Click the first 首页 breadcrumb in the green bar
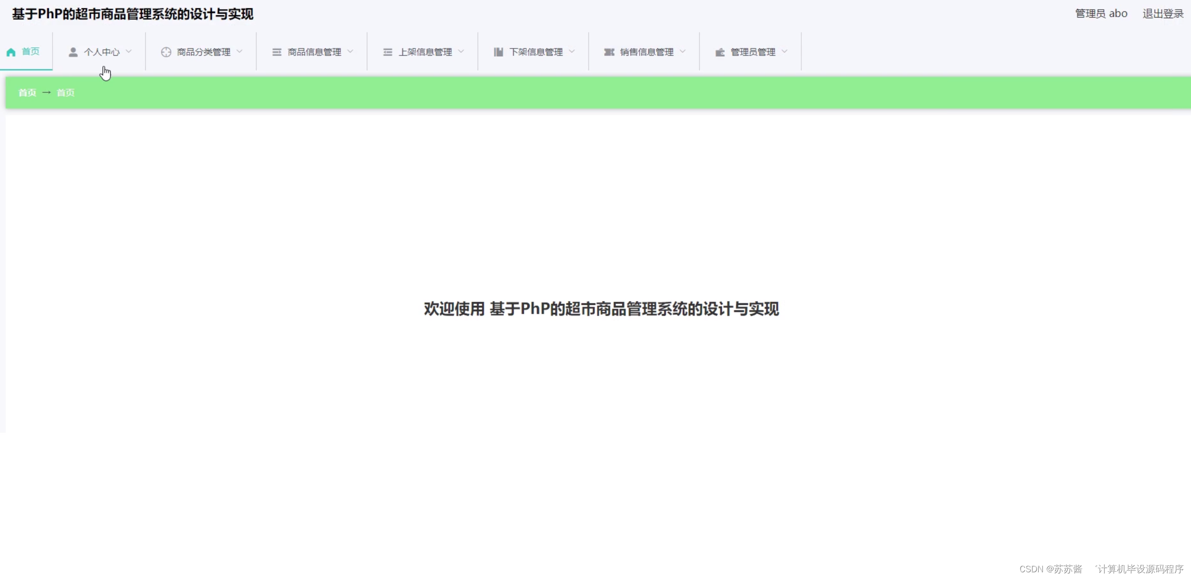The image size is (1191, 578). [x=27, y=93]
